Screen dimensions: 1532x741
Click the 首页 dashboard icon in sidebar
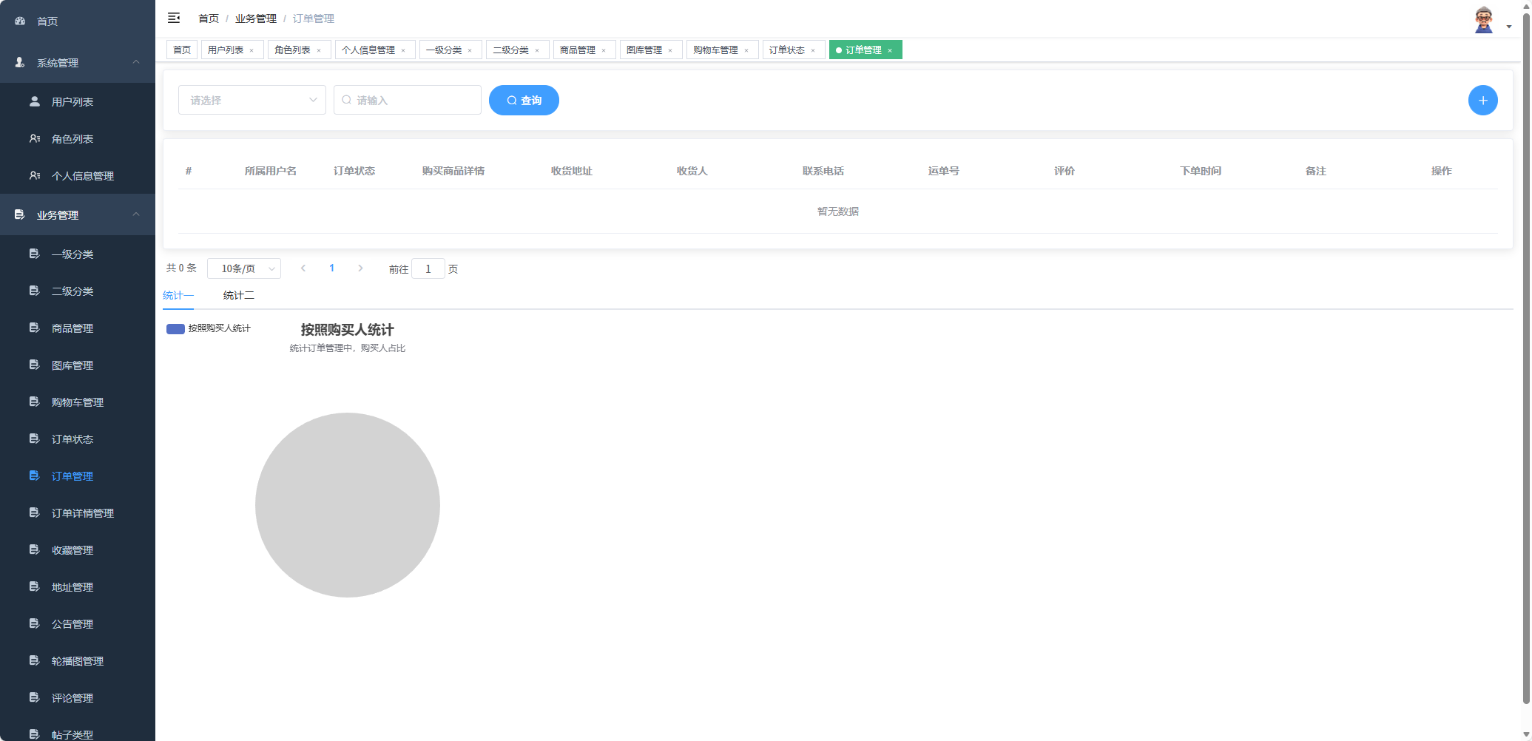coord(20,21)
